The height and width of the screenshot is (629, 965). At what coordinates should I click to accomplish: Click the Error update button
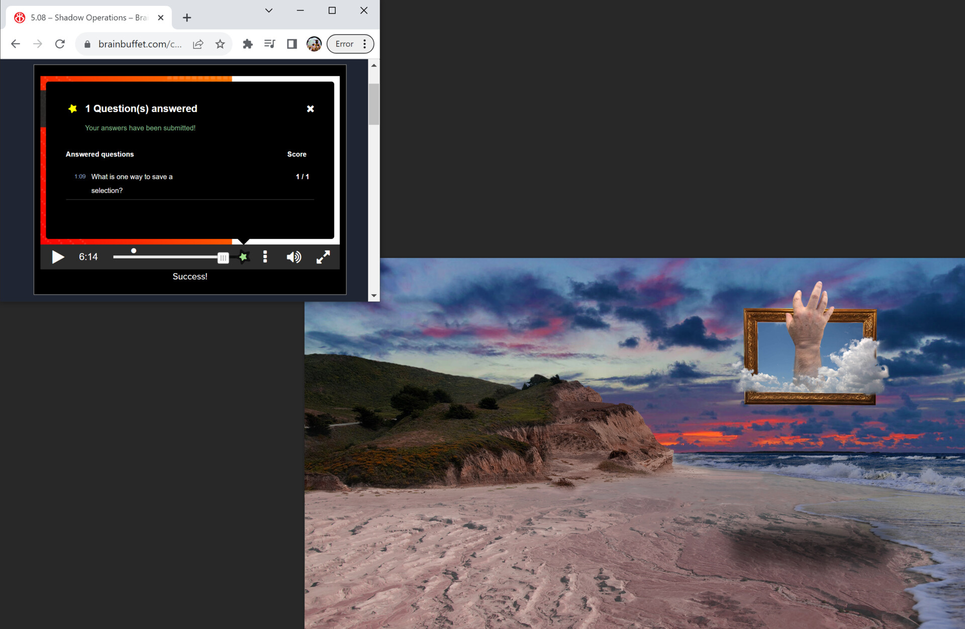[x=345, y=44]
